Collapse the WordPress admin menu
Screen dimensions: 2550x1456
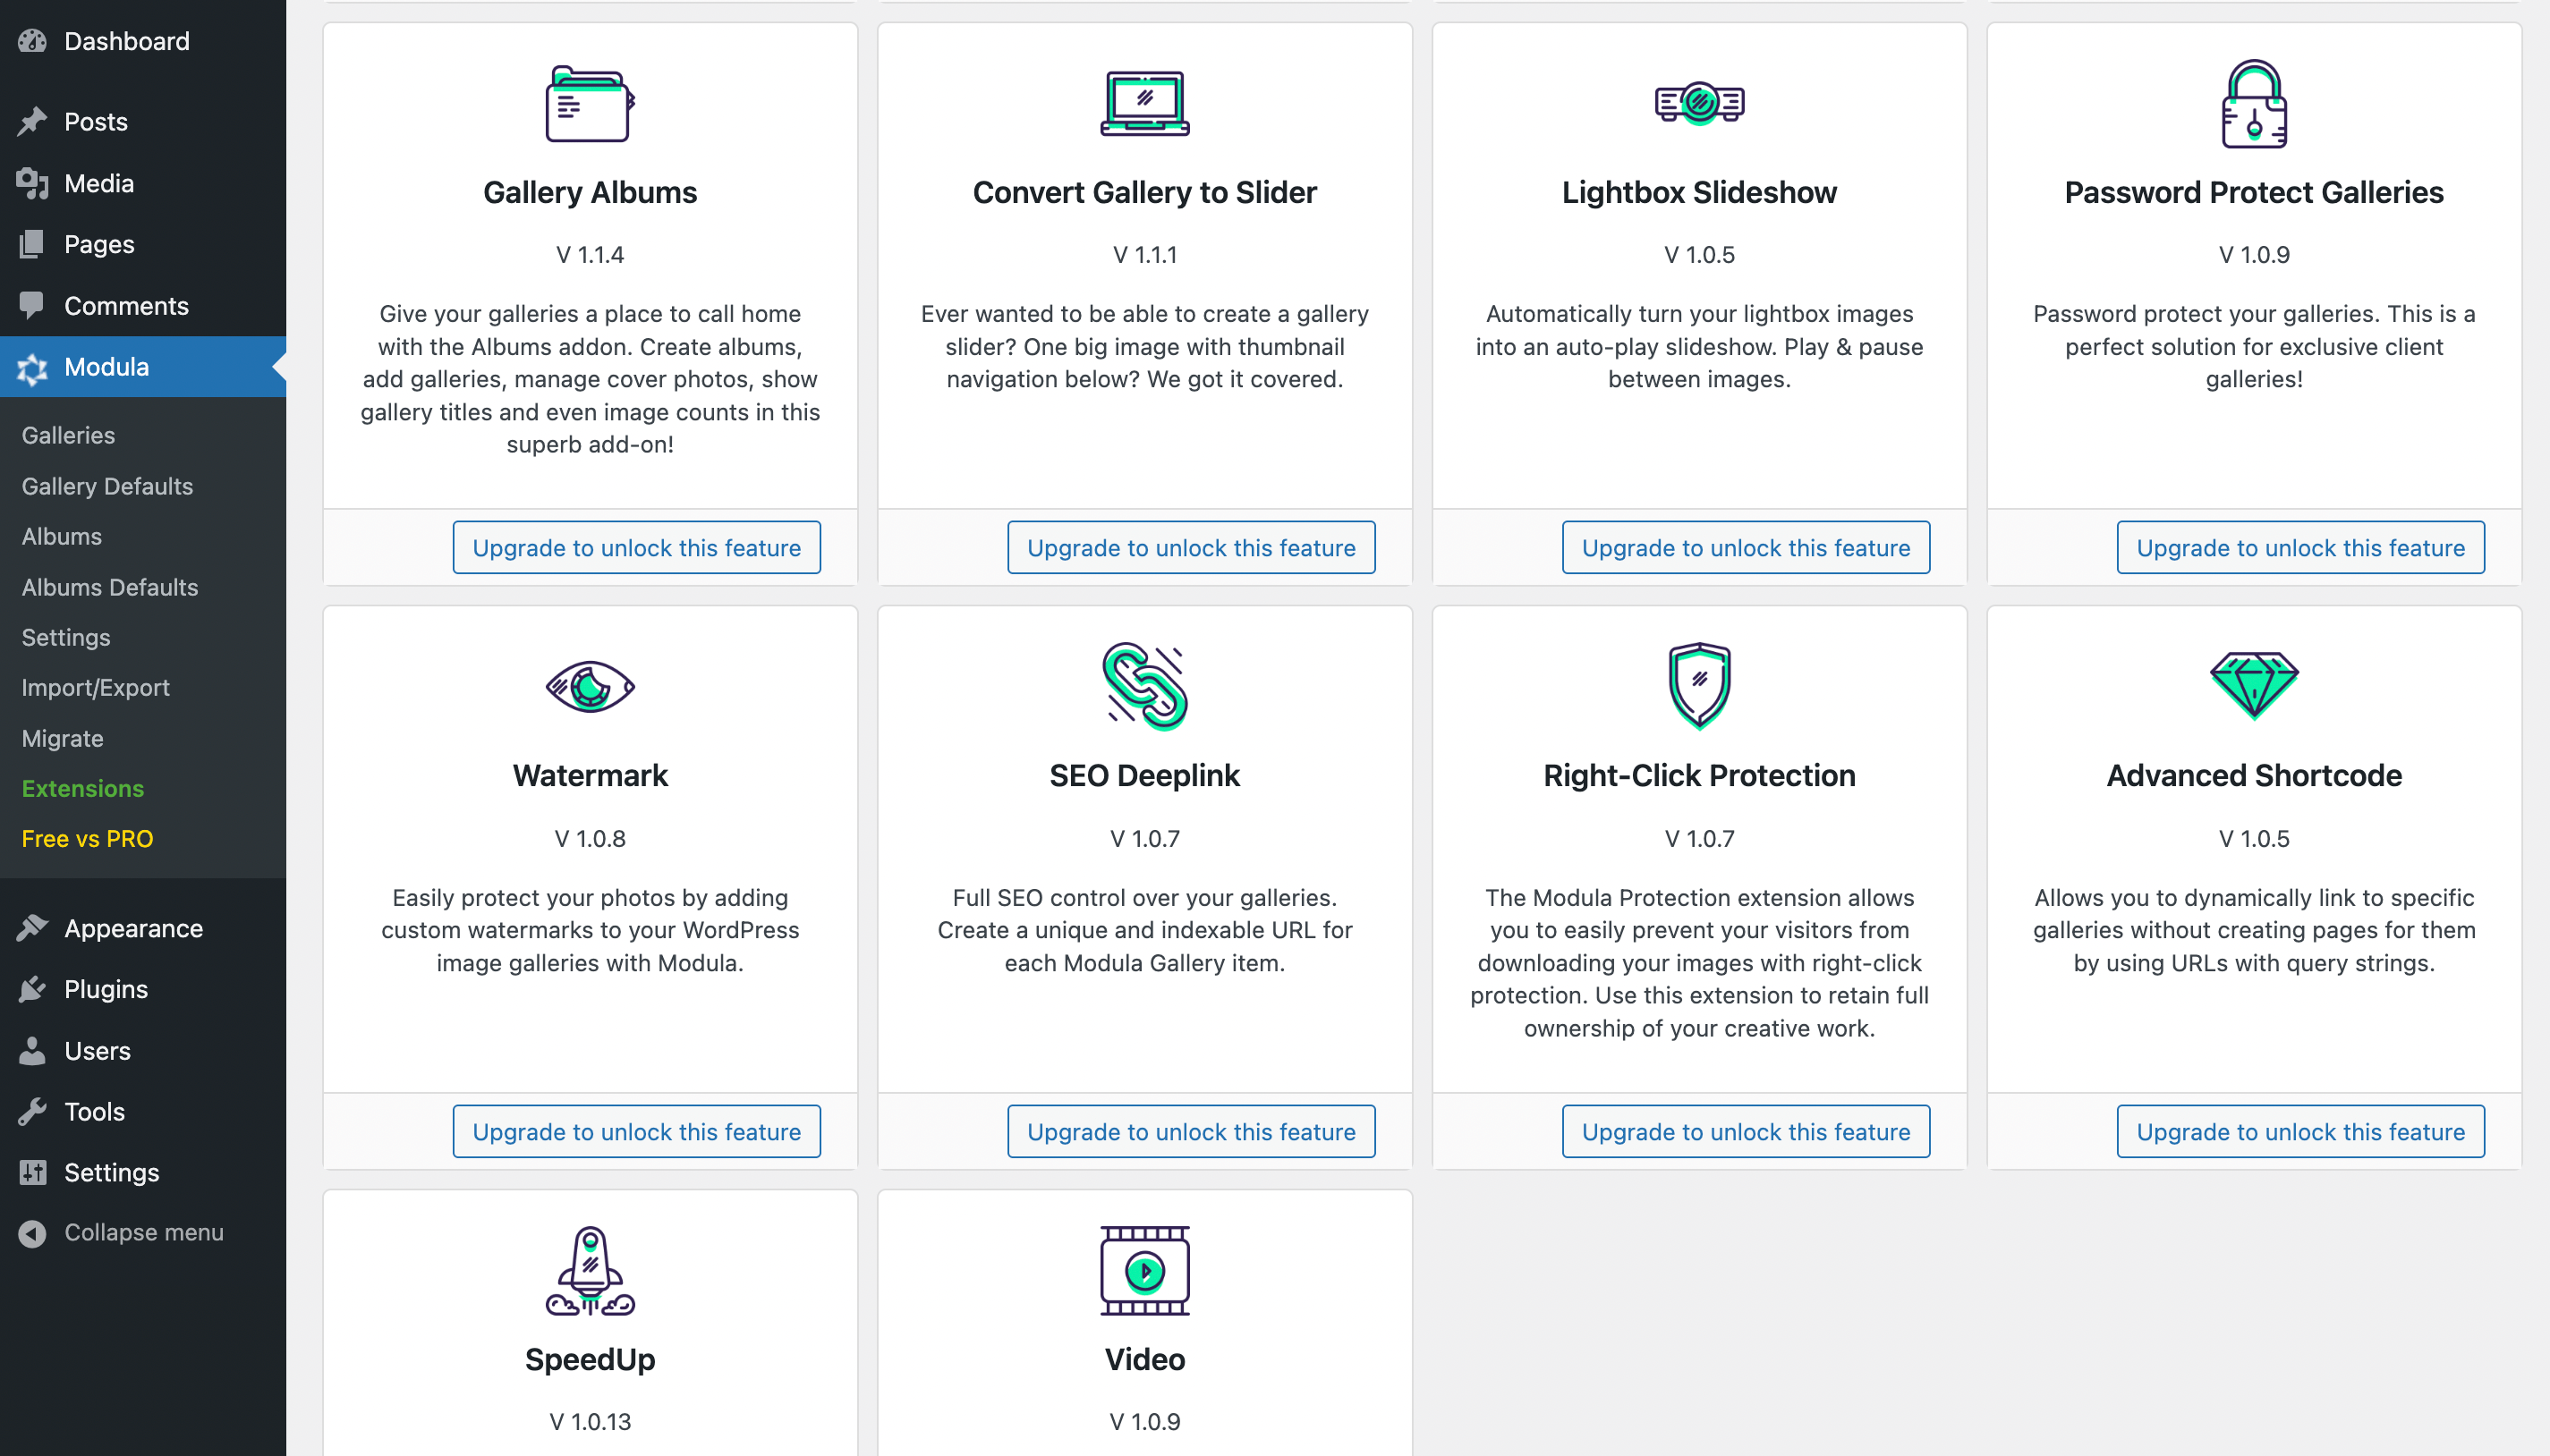coord(143,1232)
